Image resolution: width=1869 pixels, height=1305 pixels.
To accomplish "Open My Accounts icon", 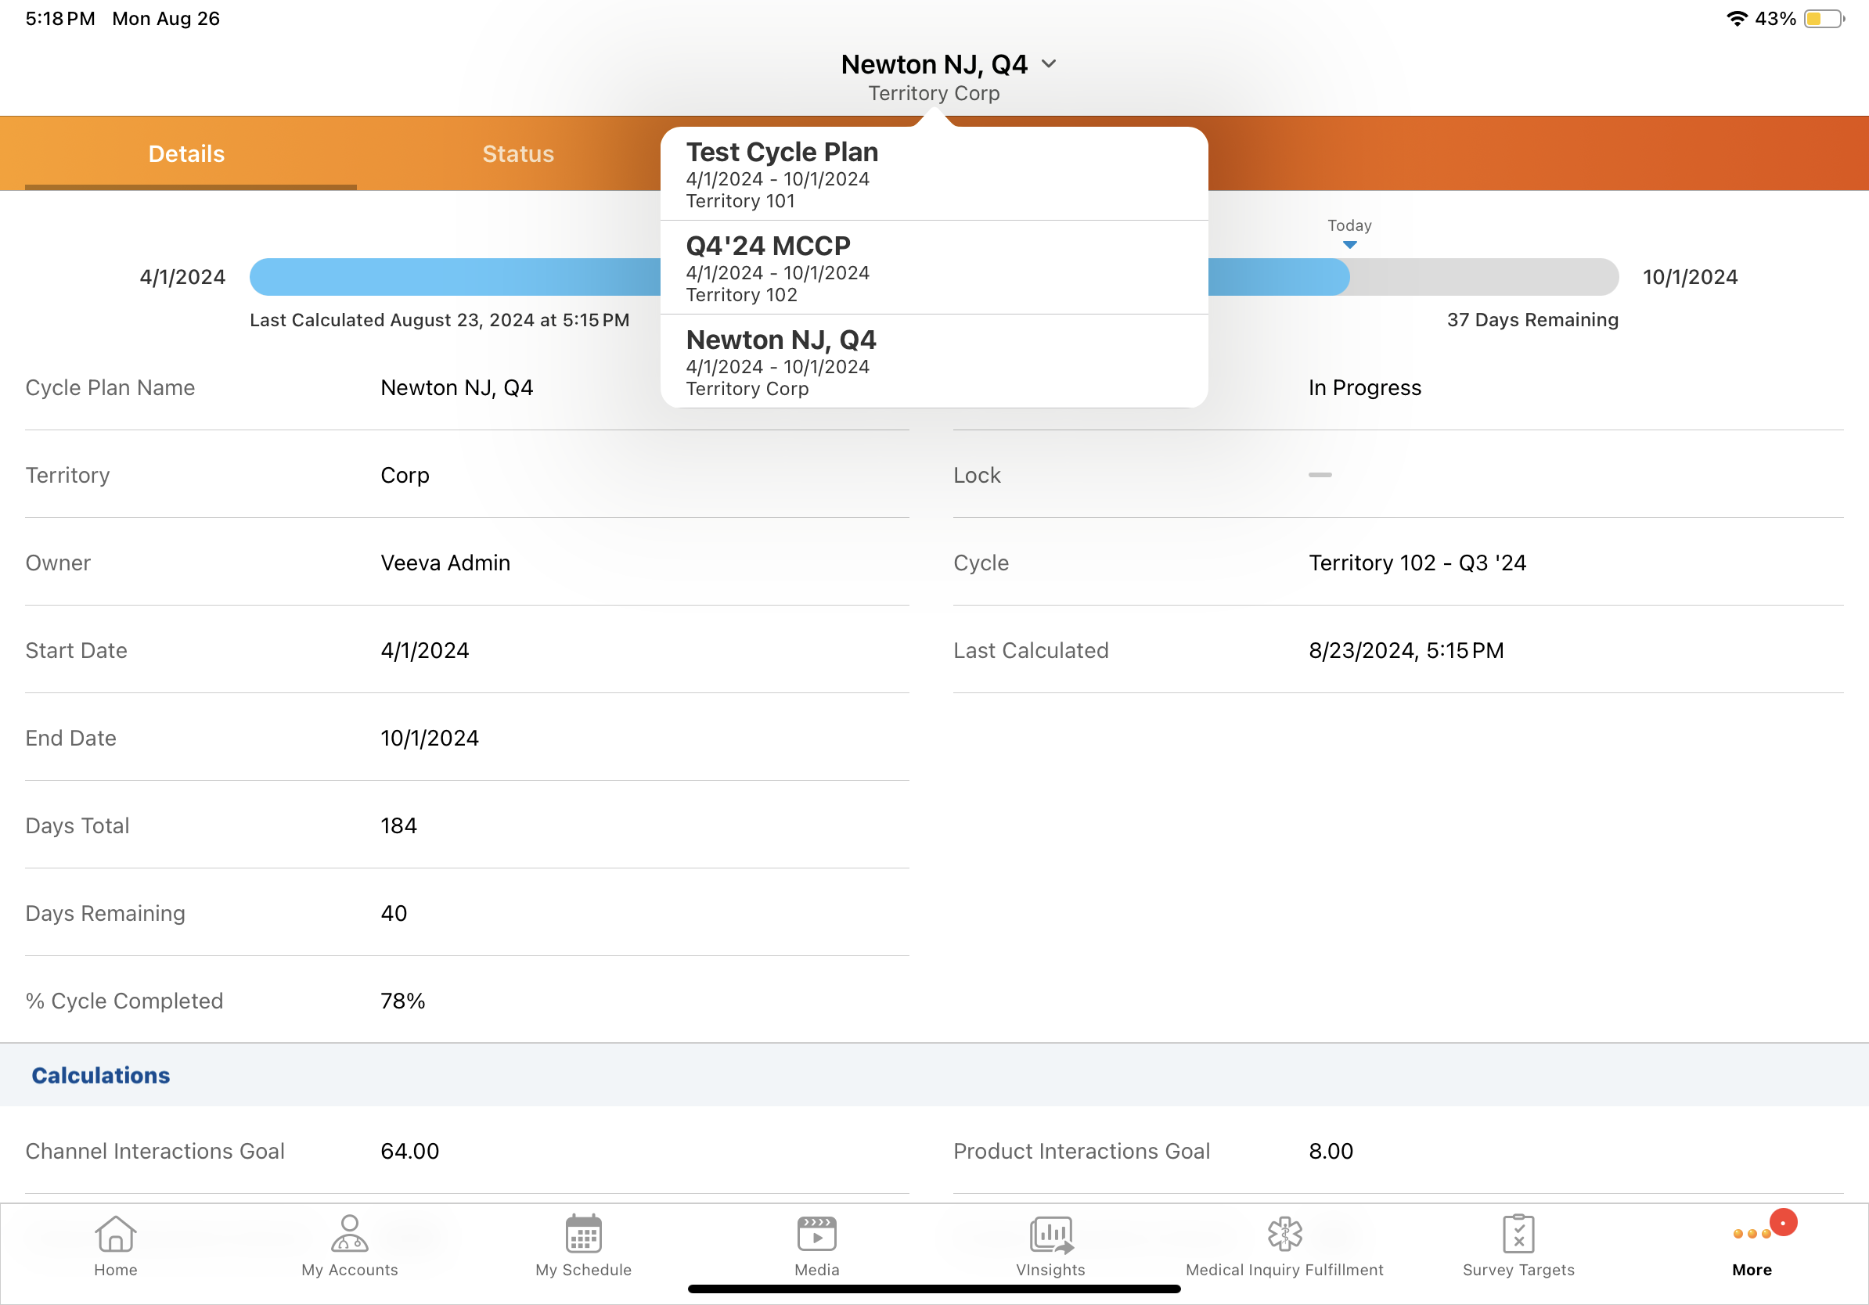I will 349,1235.
